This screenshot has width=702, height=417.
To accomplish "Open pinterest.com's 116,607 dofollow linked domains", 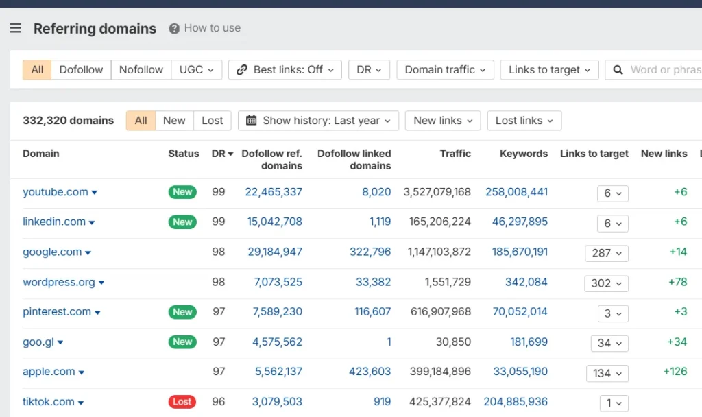I will coord(372,312).
